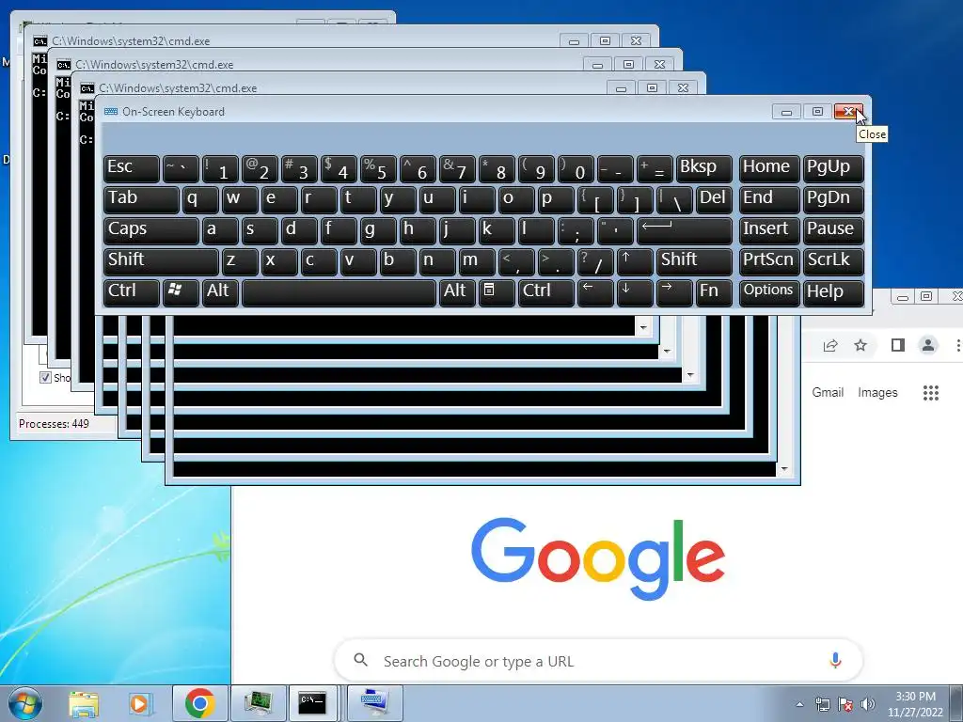Viewport: 963px width, 722px height.
Task: Click the taskbar clock showing 3:30 PM
Action: (915, 704)
